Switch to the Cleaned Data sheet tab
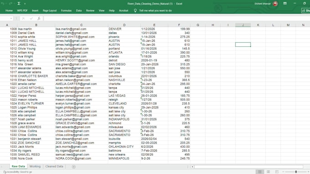 pos(54,166)
